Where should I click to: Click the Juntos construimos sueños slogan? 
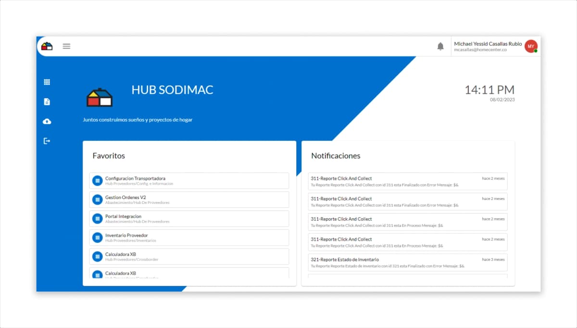pyautogui.click(x=138, y=120)
